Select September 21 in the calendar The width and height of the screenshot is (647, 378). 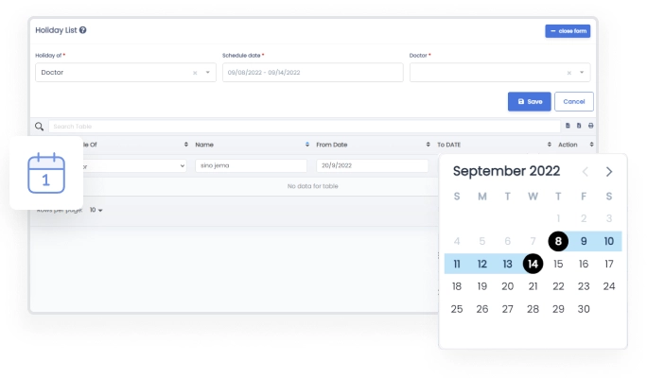(x=533, y=285)
